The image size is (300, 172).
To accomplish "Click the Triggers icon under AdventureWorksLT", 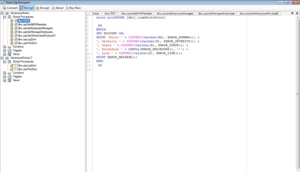I will tap(9, 77).
